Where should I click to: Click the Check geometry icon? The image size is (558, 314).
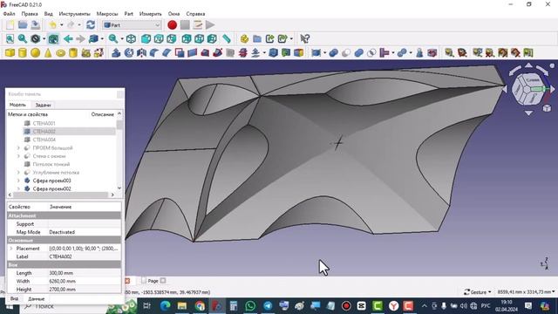[419, 53]
